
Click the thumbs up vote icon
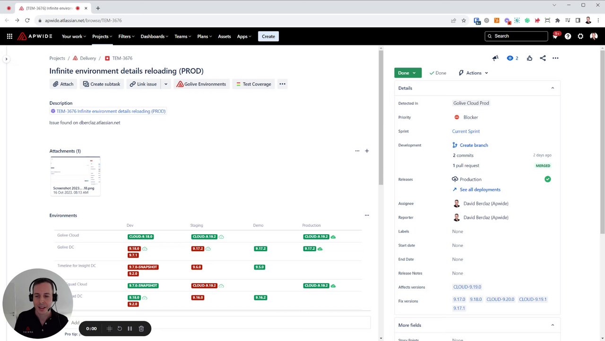(529, 58)
